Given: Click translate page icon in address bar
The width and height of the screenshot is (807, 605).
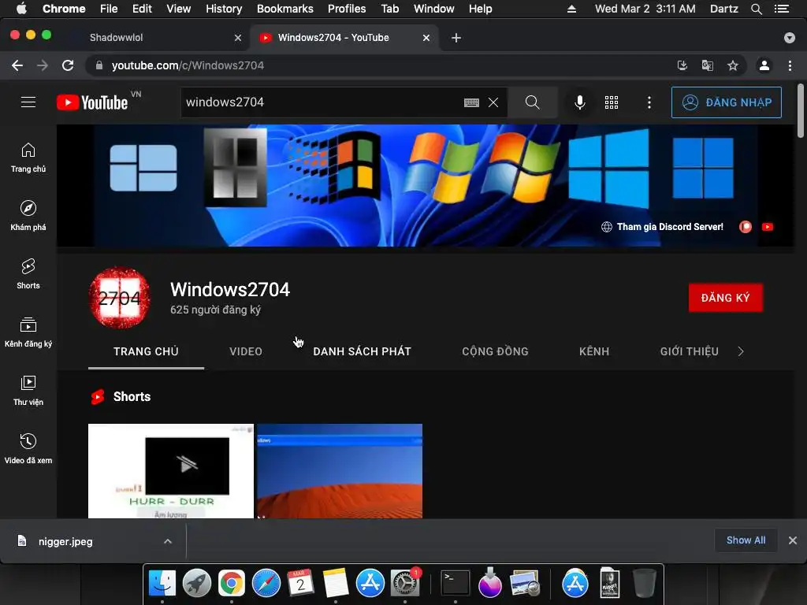Looking at the screenshot, I should [x=707, y=65].
